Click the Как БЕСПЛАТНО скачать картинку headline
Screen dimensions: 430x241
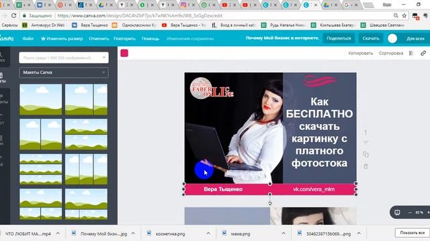coord(320,133)
